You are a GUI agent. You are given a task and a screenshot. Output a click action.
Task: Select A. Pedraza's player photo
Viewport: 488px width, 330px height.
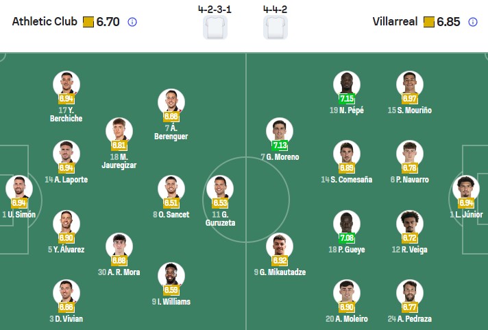[x=409, y=293]
